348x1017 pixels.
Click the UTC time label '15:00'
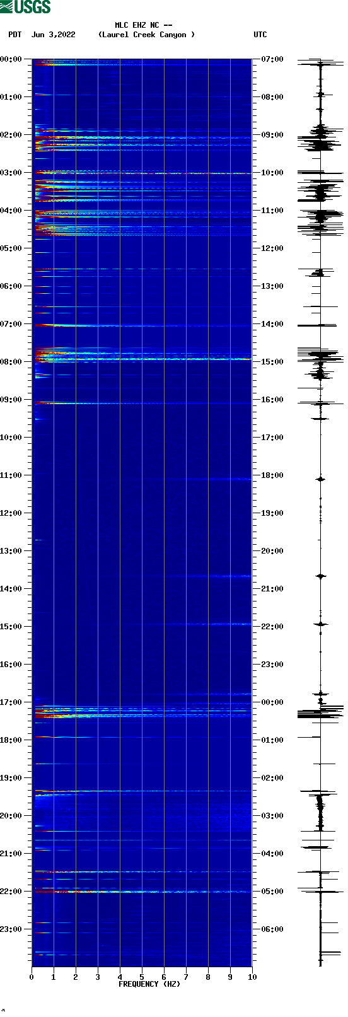point(272,362)
